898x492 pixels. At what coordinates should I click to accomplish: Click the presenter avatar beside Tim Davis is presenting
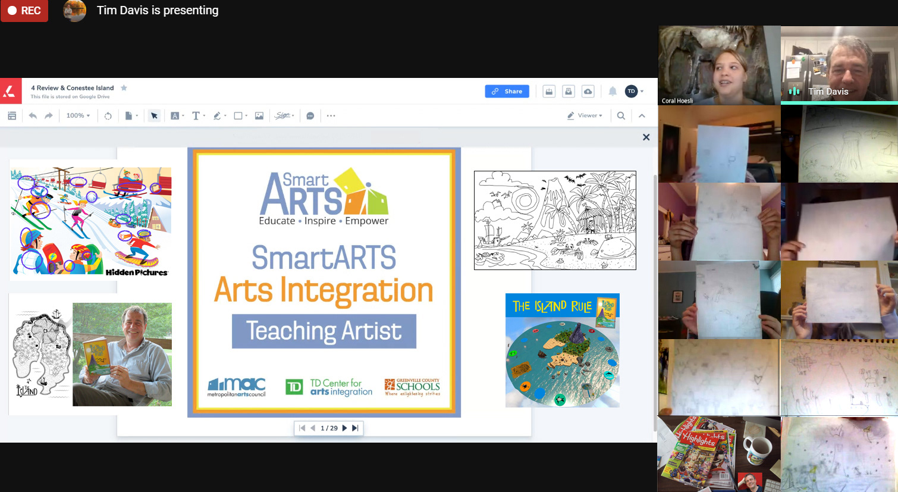click(x=74, y=11)
